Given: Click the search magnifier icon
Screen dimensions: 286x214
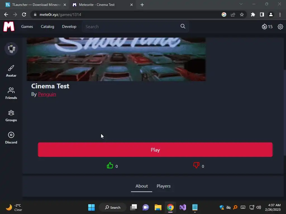Looking at the screenshot, I should [x=183, y=26].
